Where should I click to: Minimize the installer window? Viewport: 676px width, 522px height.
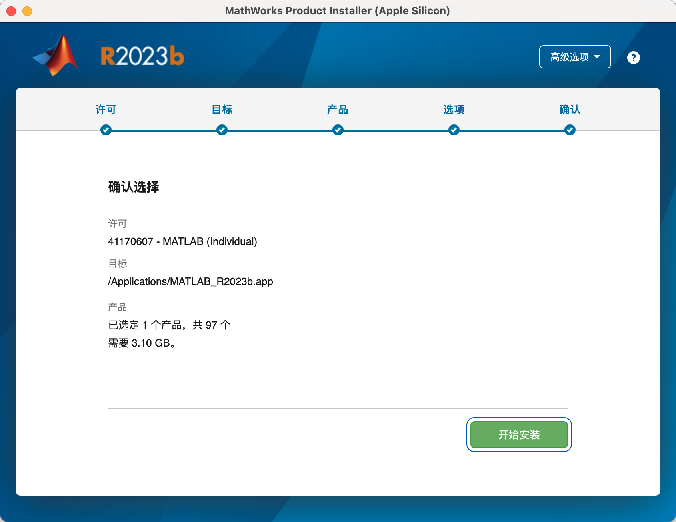pyautogui.click(x=27, y=11)
